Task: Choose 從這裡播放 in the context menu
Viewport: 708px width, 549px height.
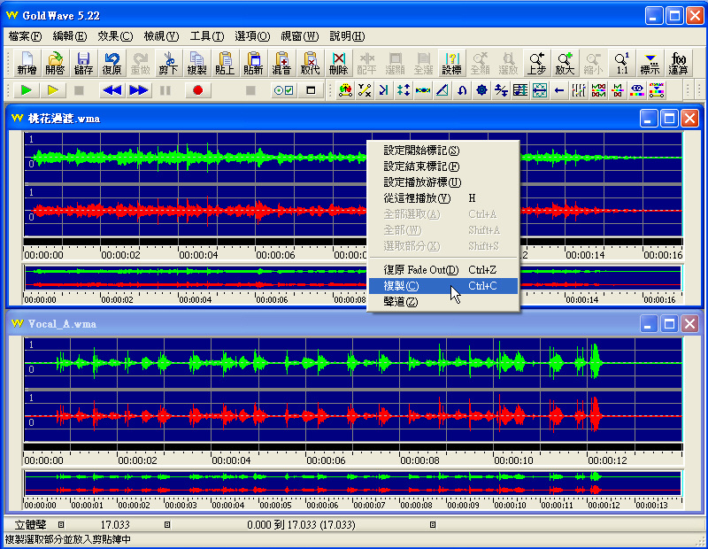Action: (x=443, y=198)
